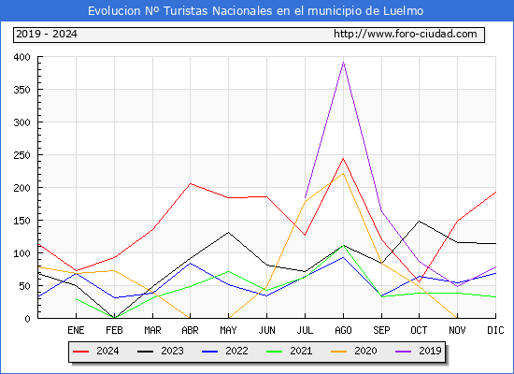
Task: Open the http://www.foro-ciudad.com link
Action: [406, 34]
